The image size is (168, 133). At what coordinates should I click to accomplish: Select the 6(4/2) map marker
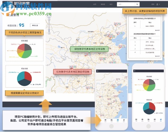point(112,63)
